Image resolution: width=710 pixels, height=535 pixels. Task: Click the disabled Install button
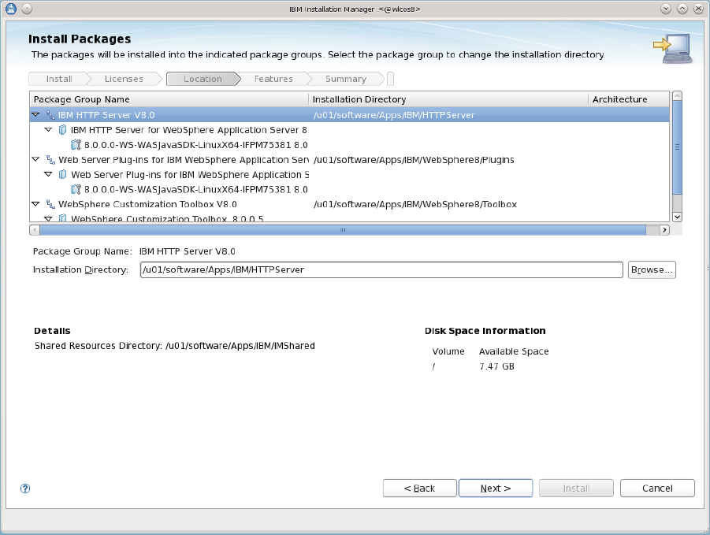576,489
